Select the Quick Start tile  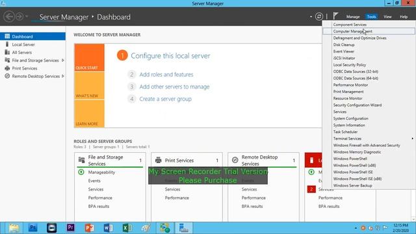(89, 58)
